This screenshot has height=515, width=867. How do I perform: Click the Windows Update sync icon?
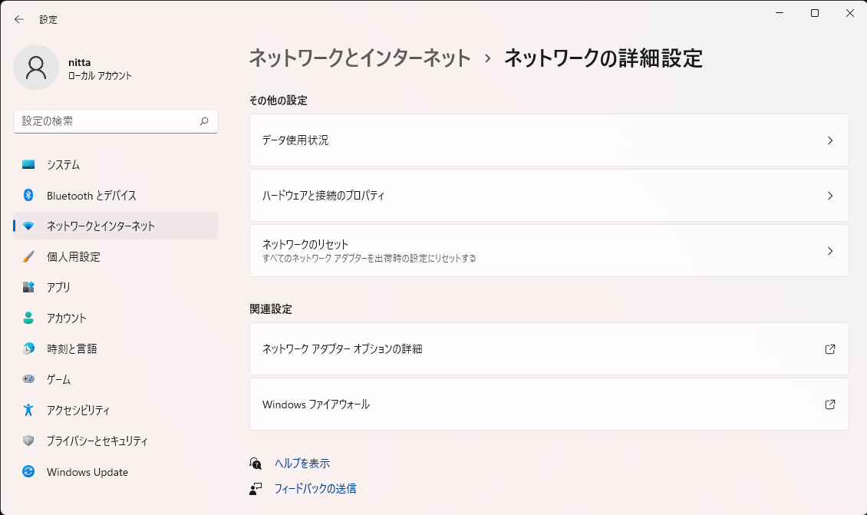28,472
